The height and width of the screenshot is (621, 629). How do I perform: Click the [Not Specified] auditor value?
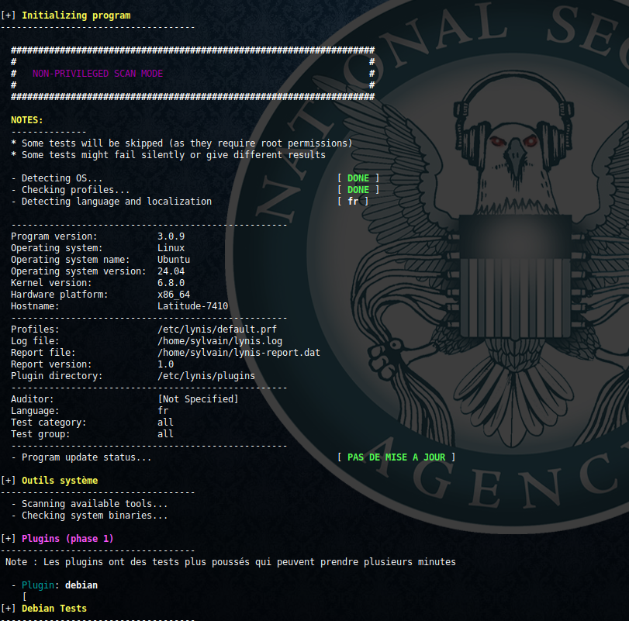coord(199,399)
